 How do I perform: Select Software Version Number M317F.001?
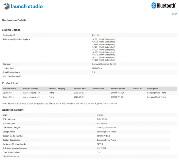(x=101, y=148)
